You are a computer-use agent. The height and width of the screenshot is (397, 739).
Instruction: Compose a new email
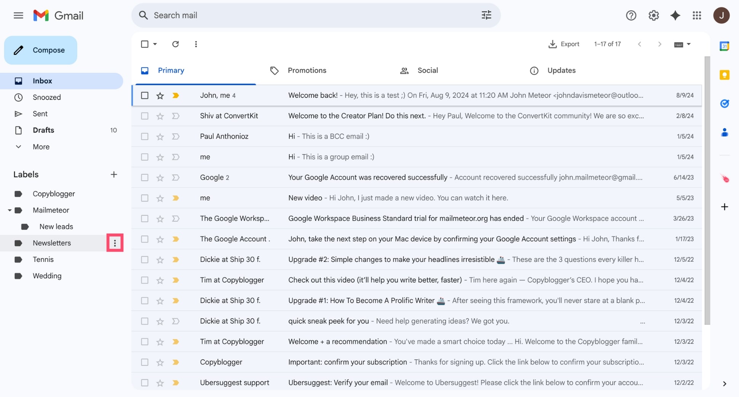point(41,50)
